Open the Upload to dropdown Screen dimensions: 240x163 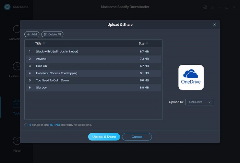click(x=199, y=102)
